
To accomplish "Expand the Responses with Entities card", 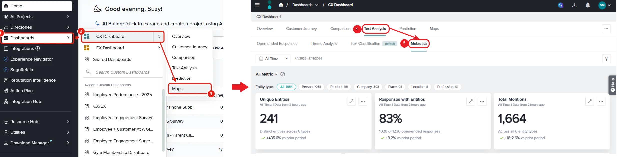I will tap(471, 101).
